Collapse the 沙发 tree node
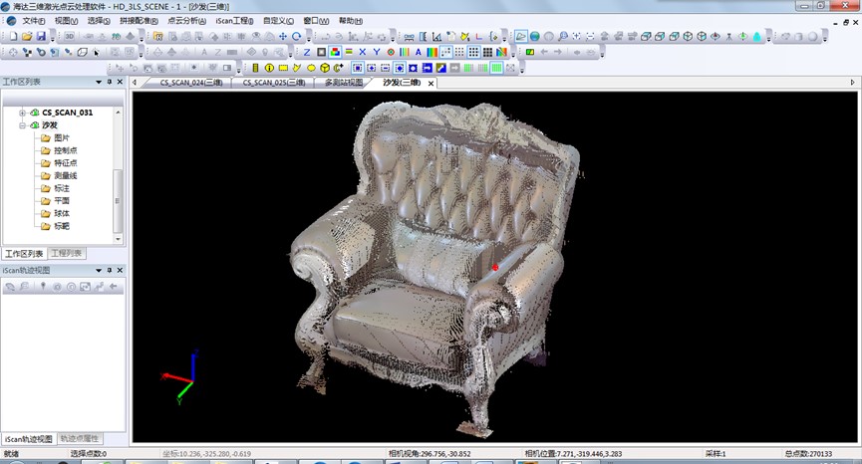The width and height of the screenshot is (862, 464). [22, 125]
